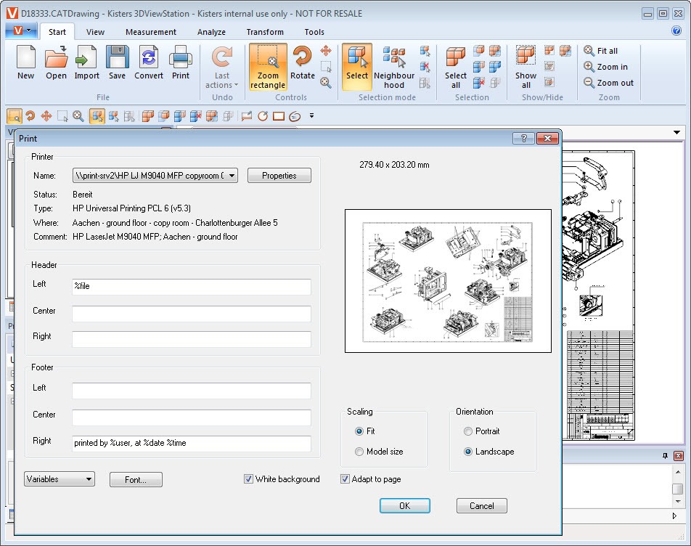The image size is (691, 546).
Task: Click the text annotation flag icon in quick toolbar
Action: tap(246, 116)
